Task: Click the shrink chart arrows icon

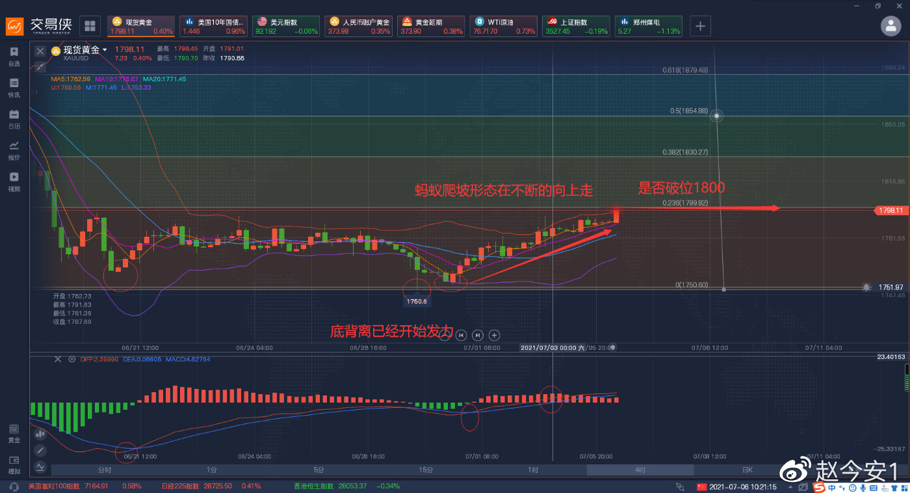Action: coord(40,66)
